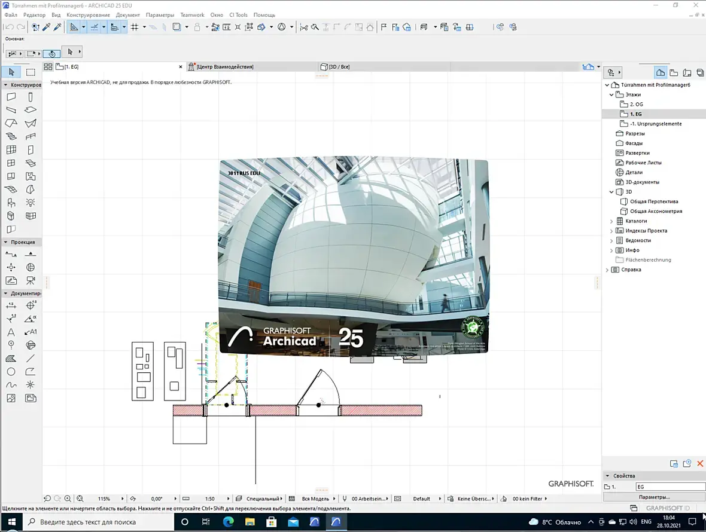Select the Lamp tool

click(31, 203)
